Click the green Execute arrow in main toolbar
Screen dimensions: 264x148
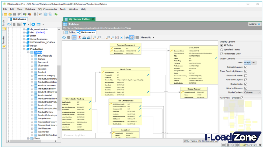coord(56,14)
